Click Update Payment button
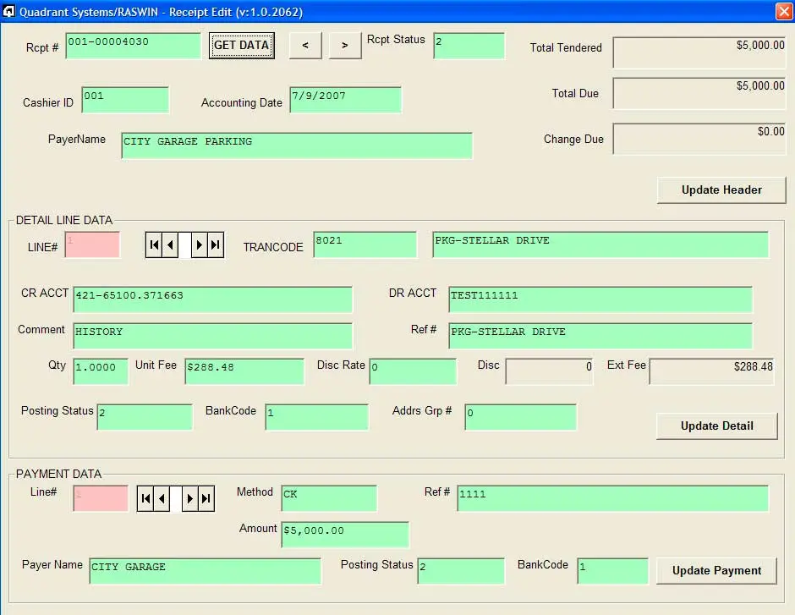The height and width of the screenshot is (615, 795). click(x=716, y=570)
